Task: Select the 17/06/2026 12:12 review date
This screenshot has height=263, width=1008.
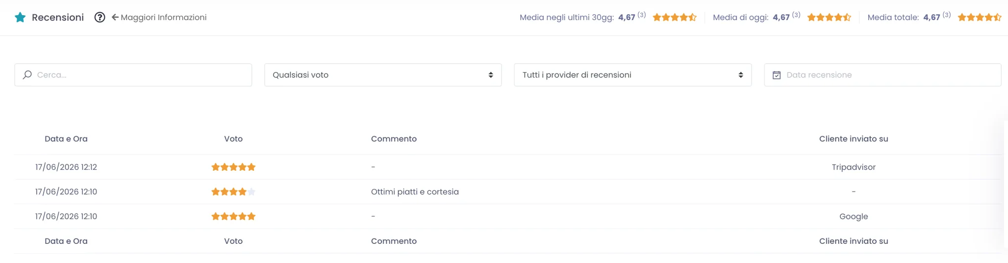Action: [x=66, y=167]
